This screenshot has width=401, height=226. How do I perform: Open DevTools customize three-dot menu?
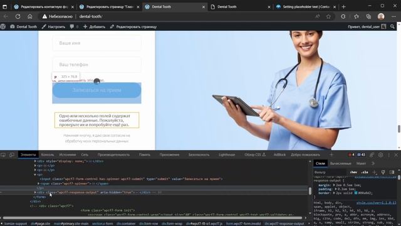388,155
